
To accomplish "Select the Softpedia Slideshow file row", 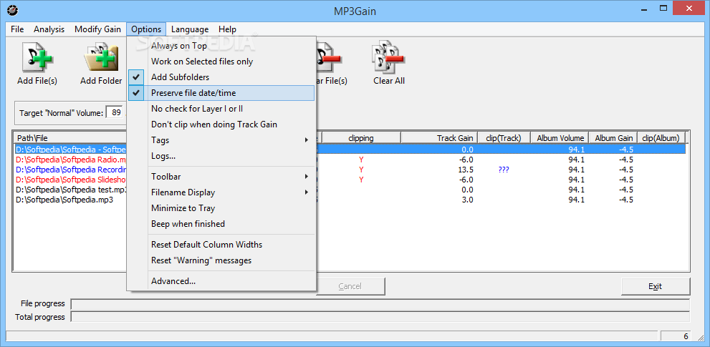I will [x=71, y=180].
